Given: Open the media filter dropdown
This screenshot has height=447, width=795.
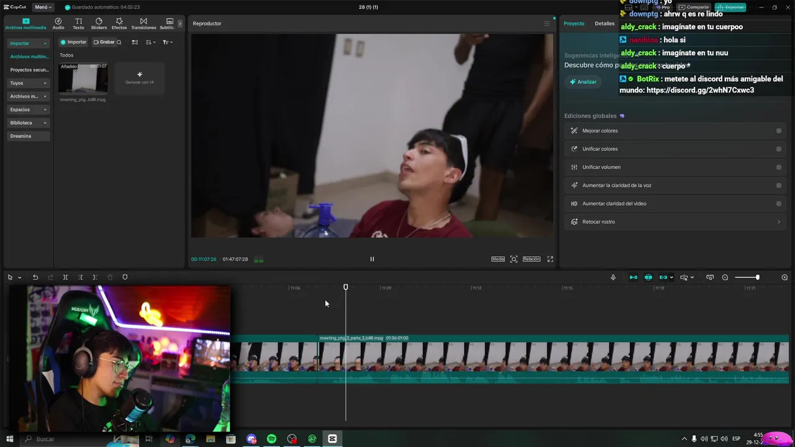Looking at the screenshot, I should pyautogui.click(x=168, y=42).
